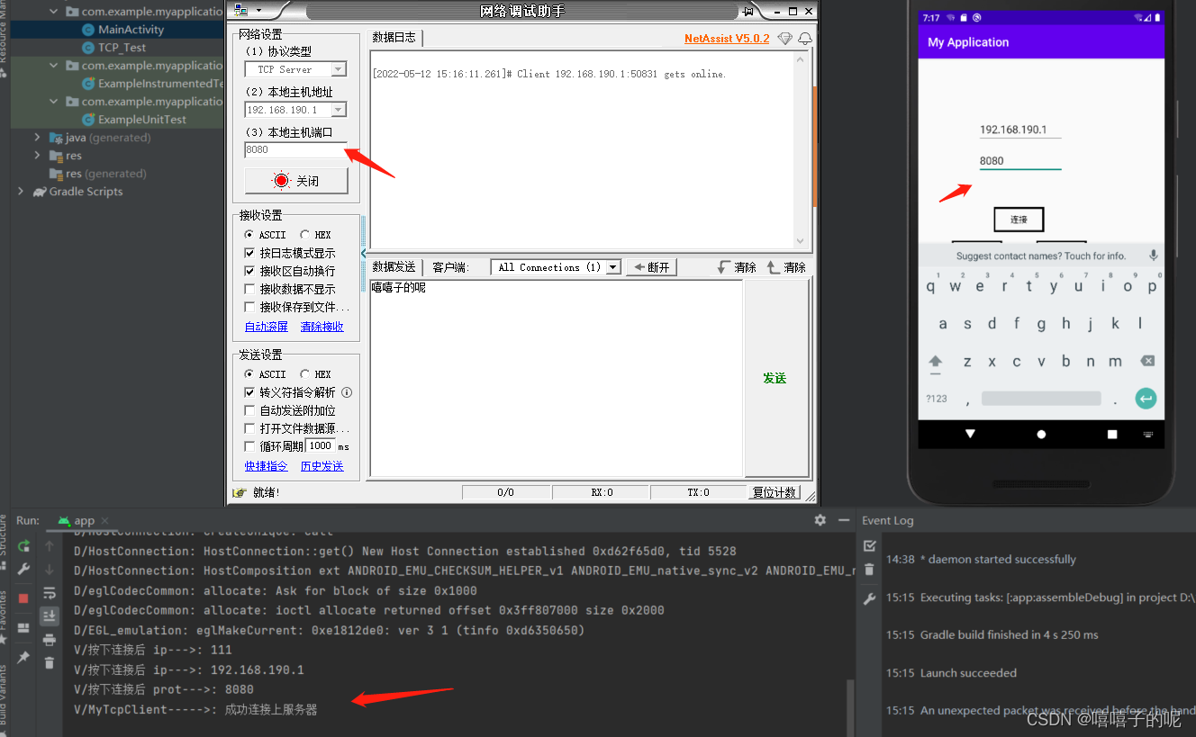
Task: Expand res folder in project tree
Action: (x=37, y=156)
